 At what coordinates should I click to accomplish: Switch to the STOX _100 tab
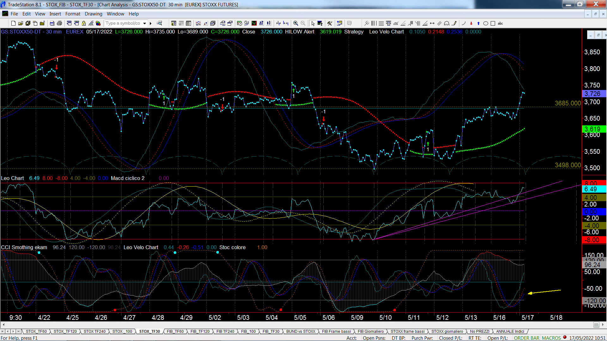coord(122,331)
